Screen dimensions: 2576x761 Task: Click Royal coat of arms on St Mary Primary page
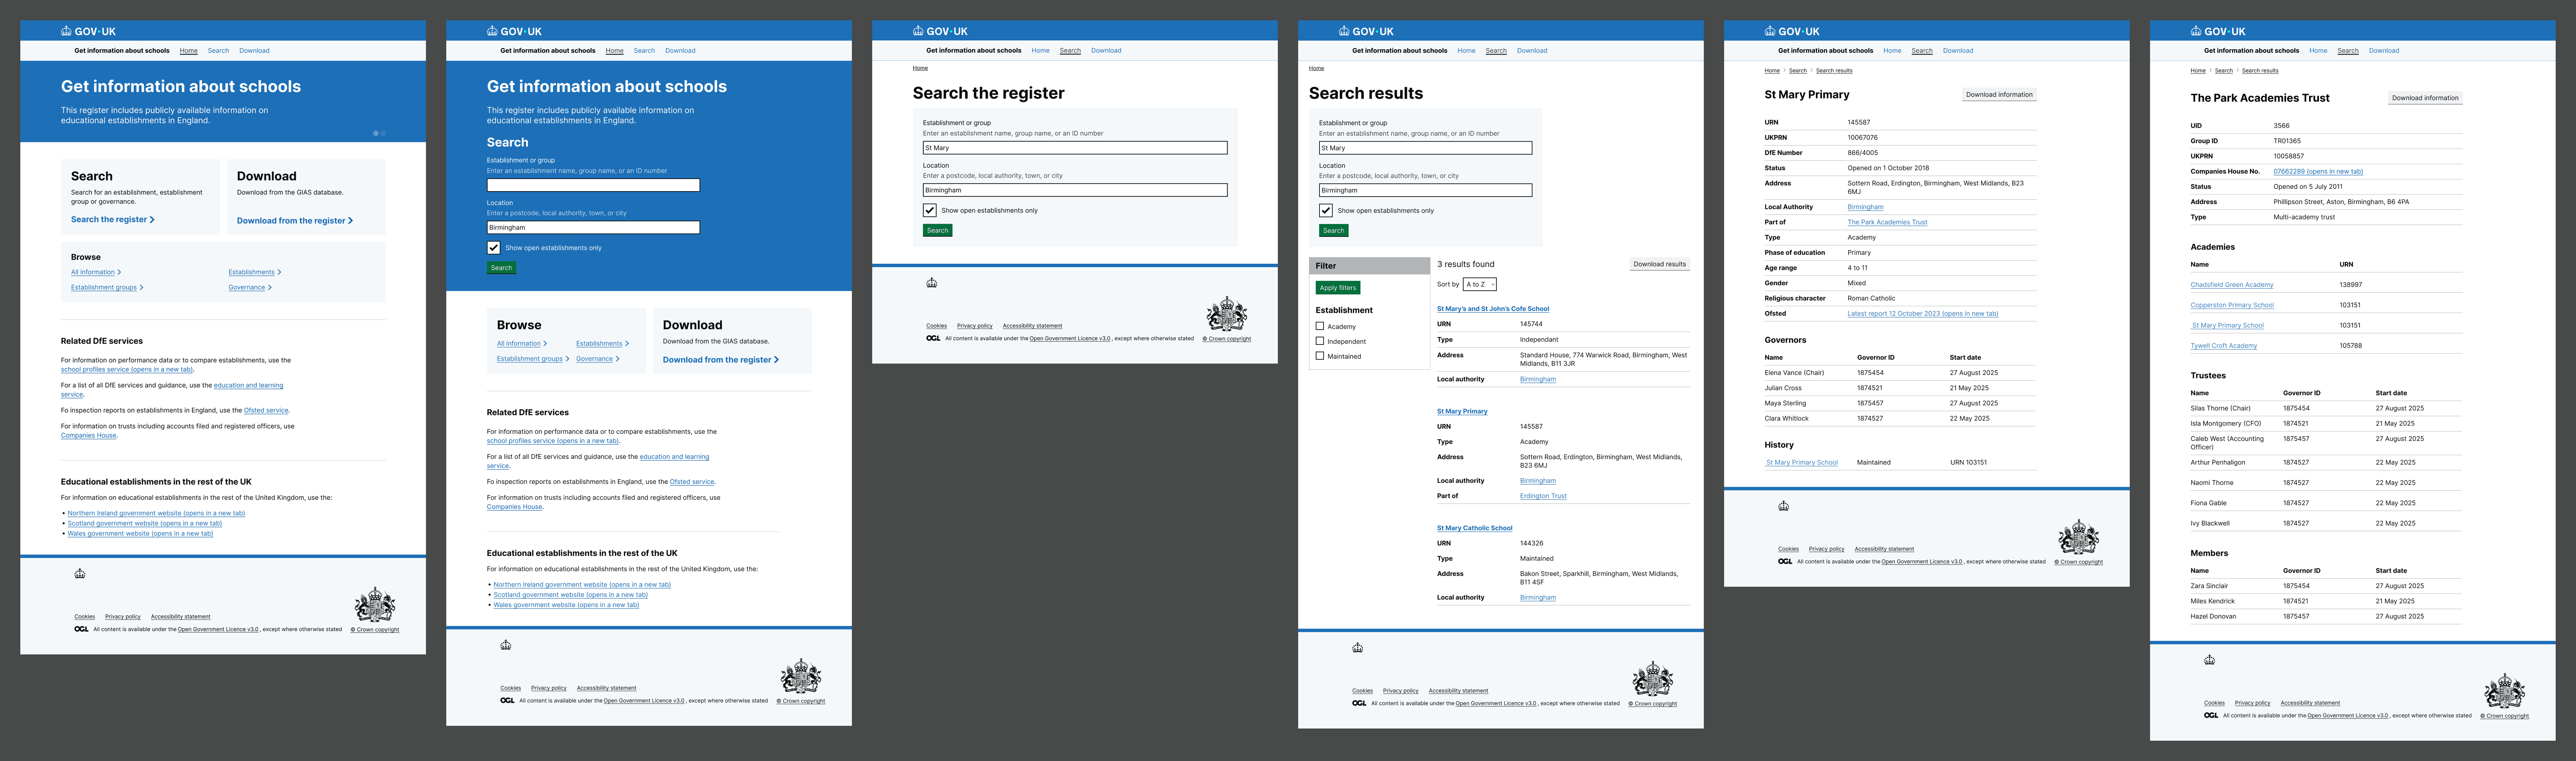click(2079, 537)
